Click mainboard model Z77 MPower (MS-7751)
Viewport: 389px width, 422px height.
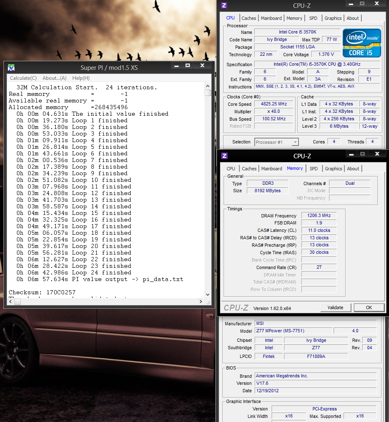point(294,331)
